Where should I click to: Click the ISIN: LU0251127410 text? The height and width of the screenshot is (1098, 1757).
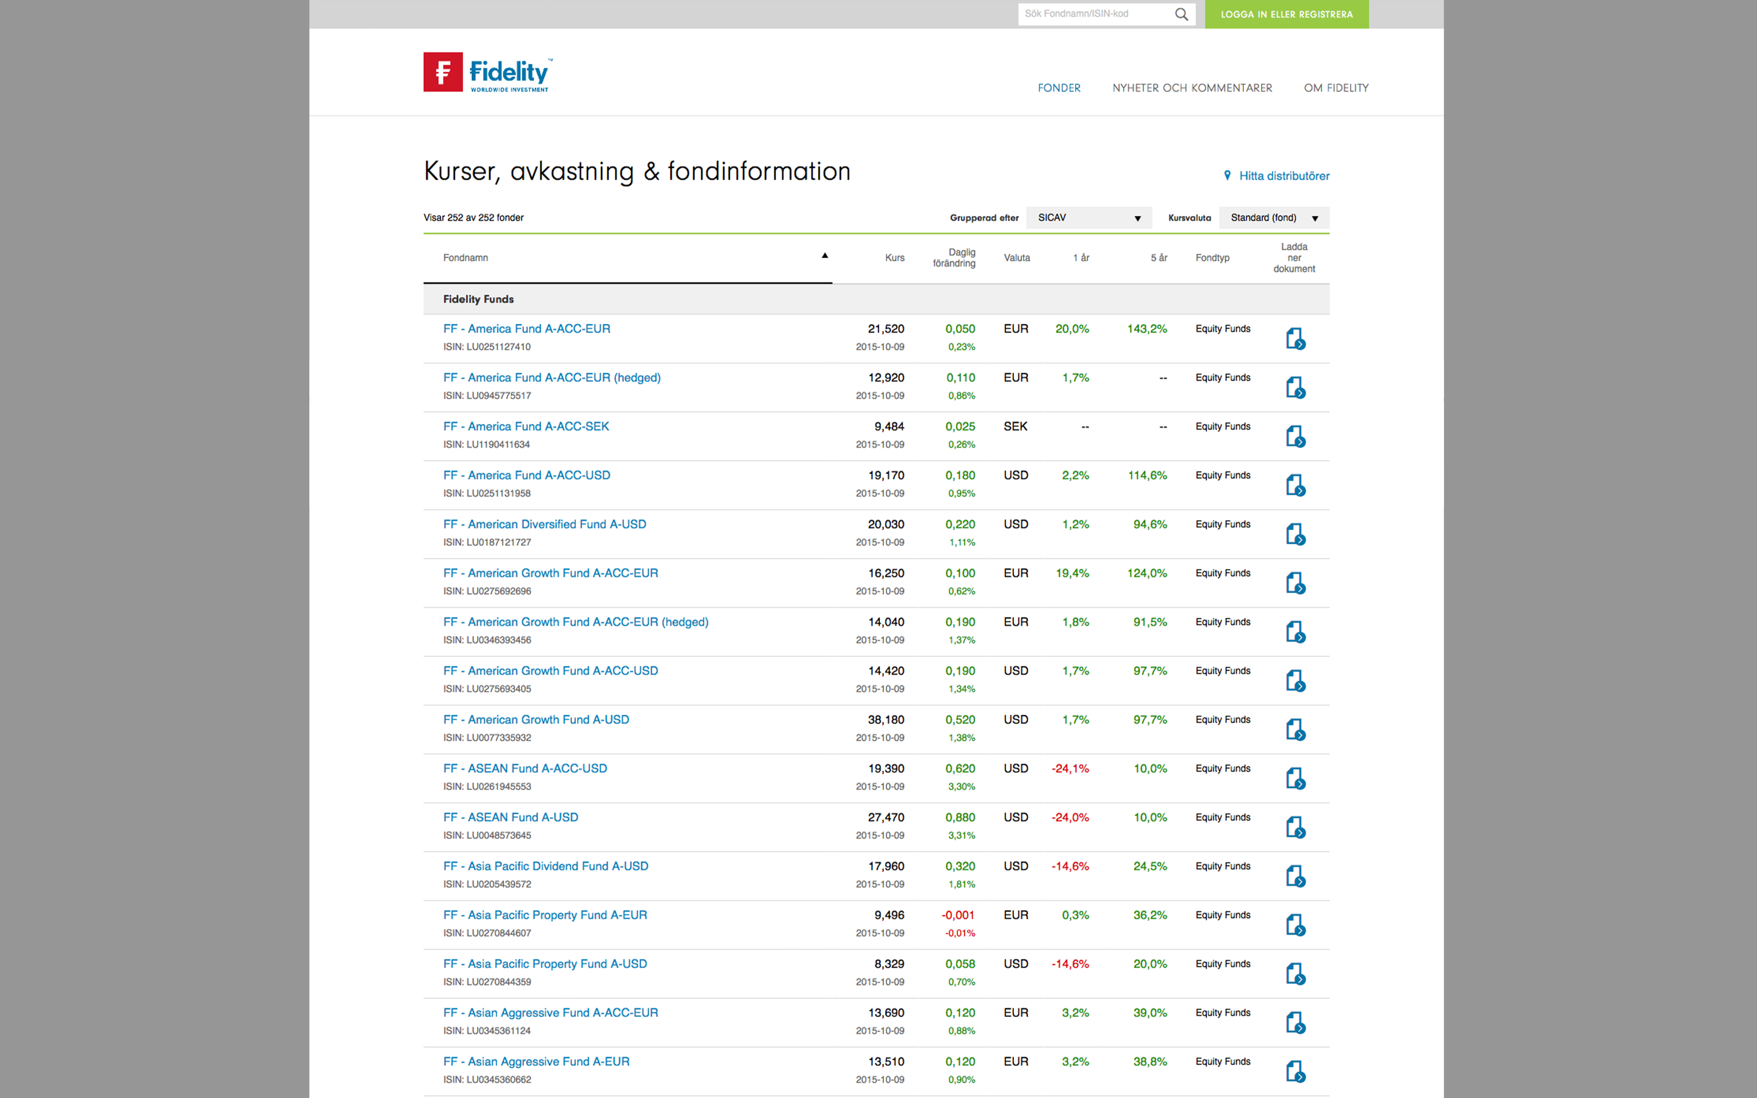(x=486, y=347)
